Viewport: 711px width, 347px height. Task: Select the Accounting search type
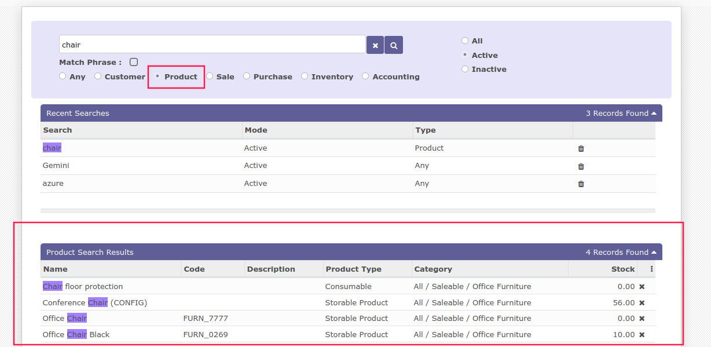[365, 76]
